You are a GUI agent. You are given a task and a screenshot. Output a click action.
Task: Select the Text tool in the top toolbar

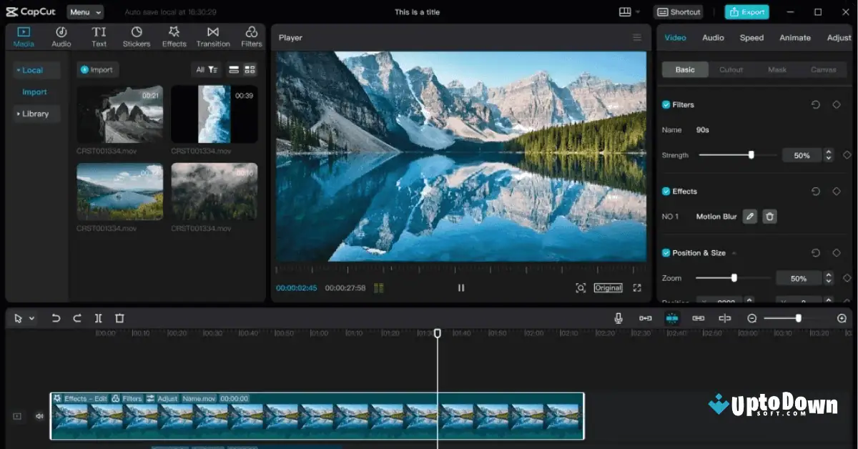[99, 36]
